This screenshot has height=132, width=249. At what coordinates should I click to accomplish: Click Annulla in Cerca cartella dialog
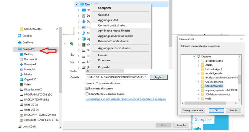233,110
